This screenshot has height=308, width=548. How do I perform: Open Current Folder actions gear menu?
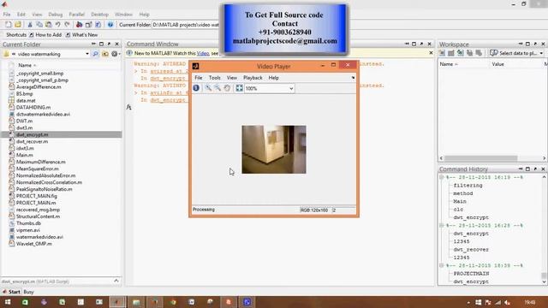pos(115,54)
